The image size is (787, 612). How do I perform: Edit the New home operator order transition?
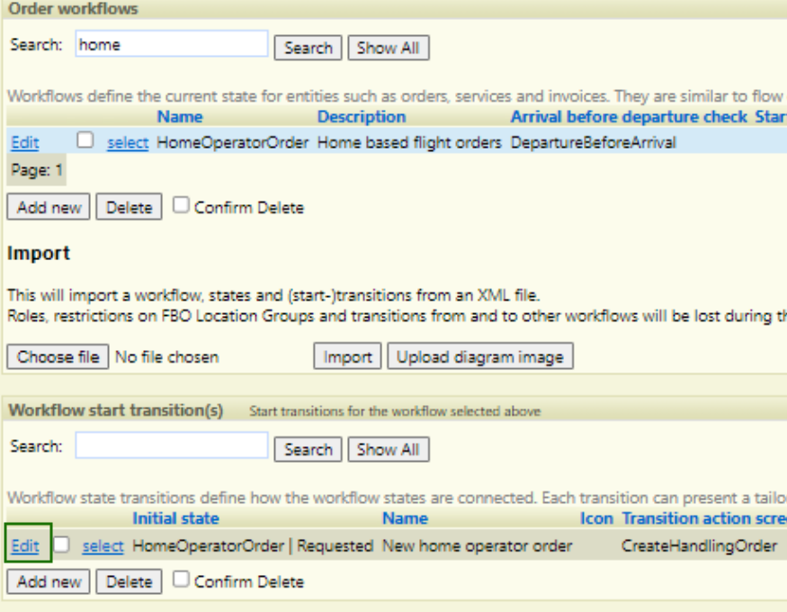(25, 545)
